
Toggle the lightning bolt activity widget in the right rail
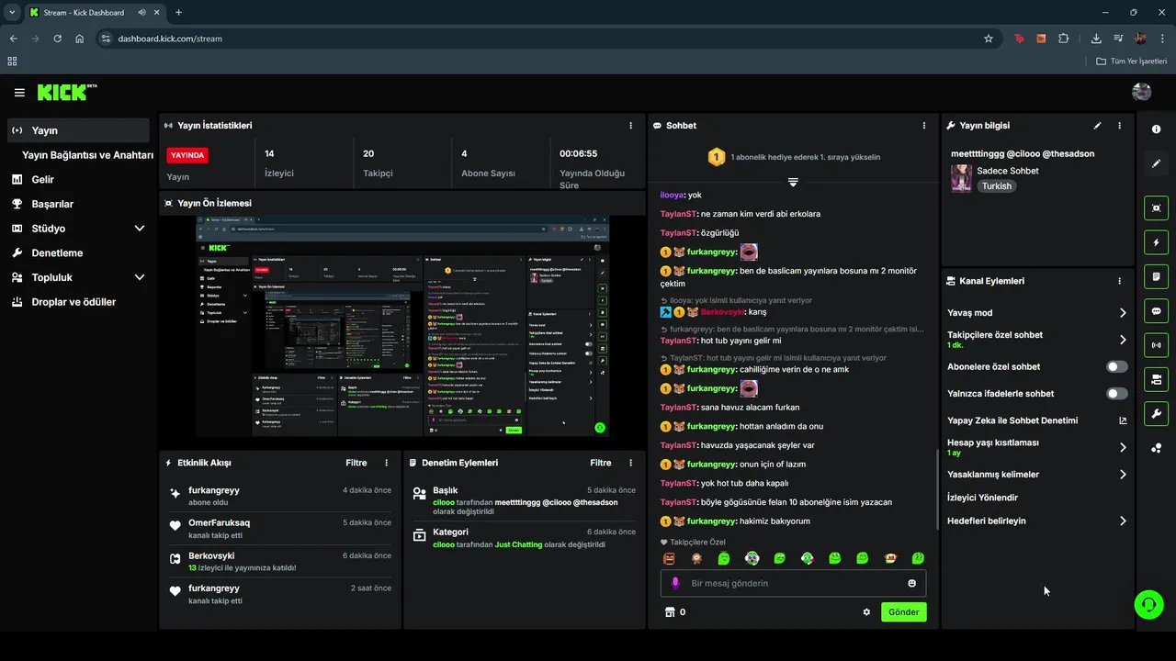[1157, 242]
